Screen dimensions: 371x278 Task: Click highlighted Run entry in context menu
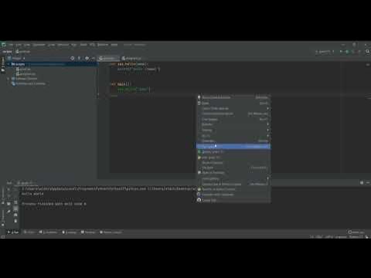pos(233,147)
